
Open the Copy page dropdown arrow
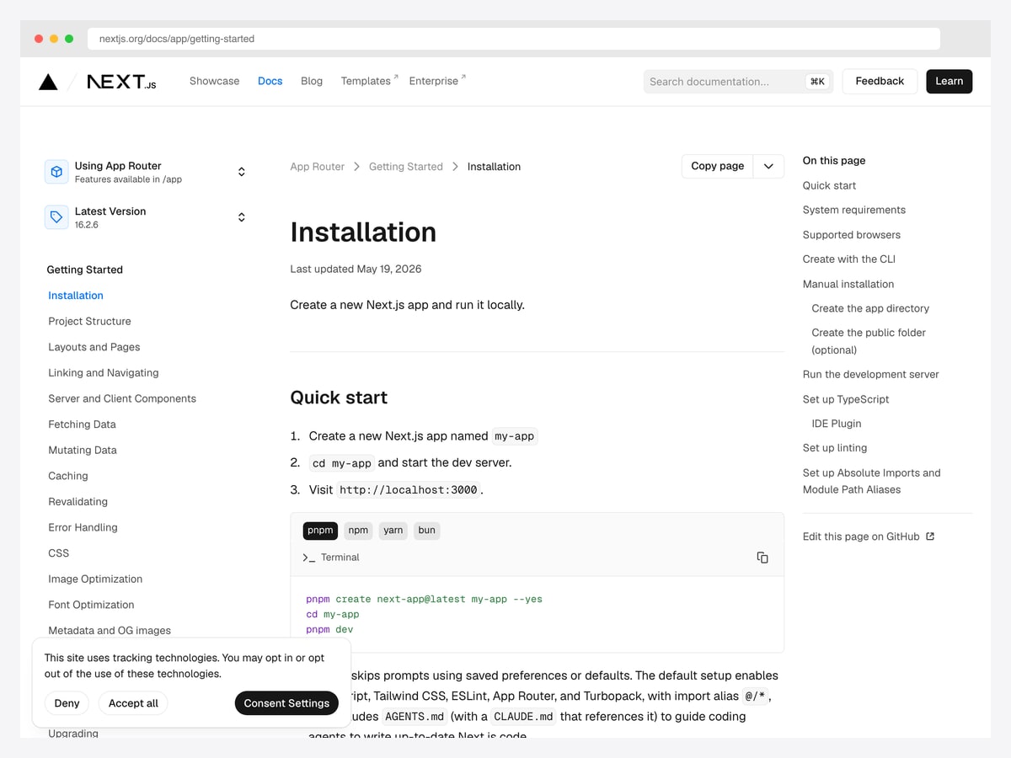768,166
